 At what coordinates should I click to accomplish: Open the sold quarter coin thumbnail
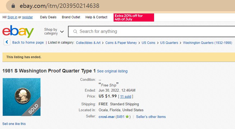pos(22,97)
